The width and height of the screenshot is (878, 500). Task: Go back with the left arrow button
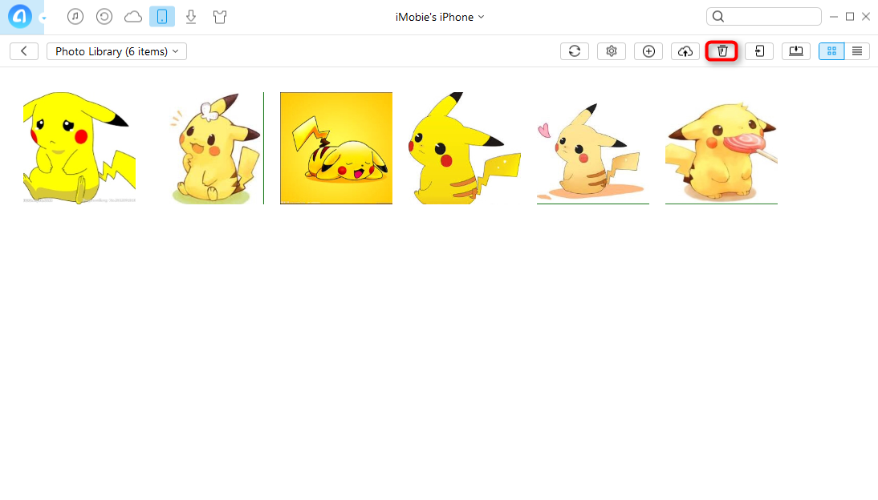pyautogui.click(x=24, y=51)
